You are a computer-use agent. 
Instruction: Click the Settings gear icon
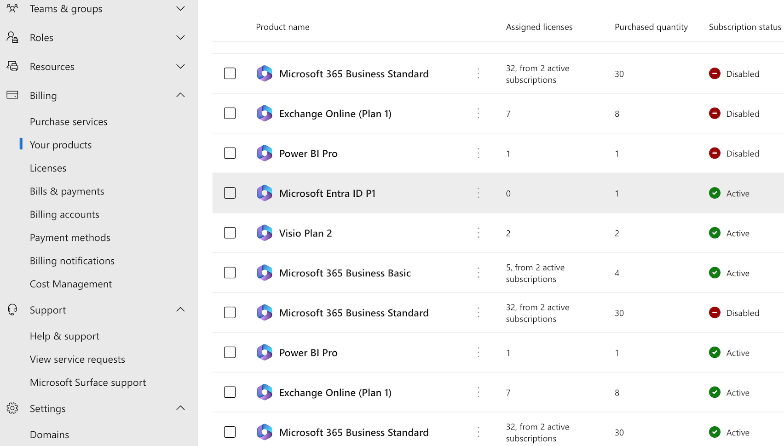12,408
